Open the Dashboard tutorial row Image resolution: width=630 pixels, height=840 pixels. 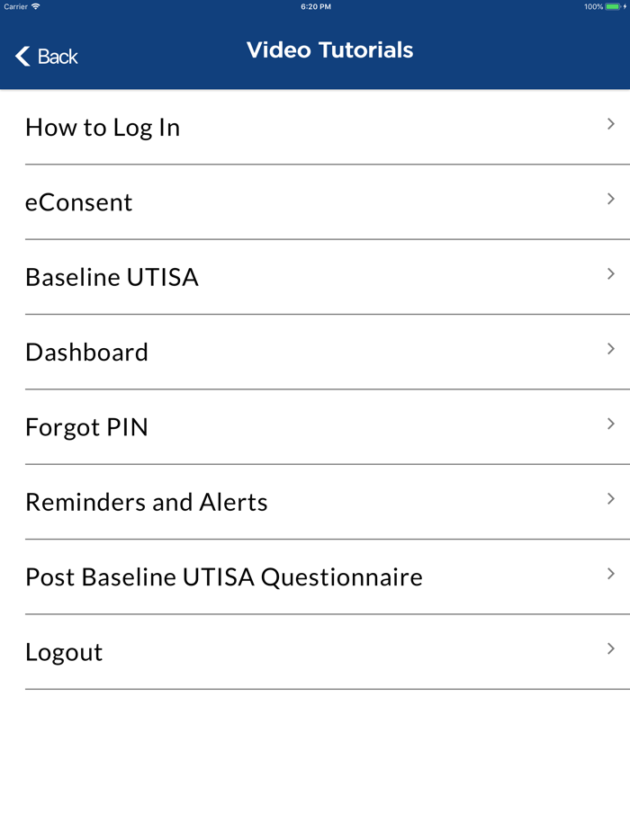[x=86, y=352]
